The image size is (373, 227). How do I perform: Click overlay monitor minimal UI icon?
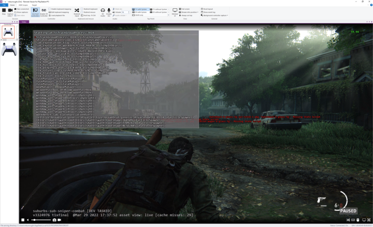pyautogui.click(x=364, y=220)
